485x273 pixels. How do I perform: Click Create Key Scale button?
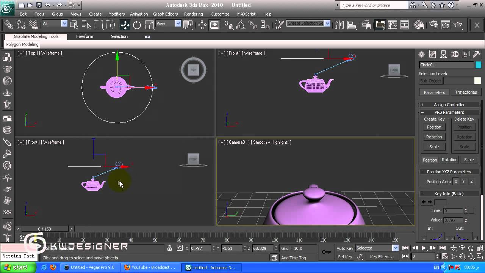coord(434,147)
